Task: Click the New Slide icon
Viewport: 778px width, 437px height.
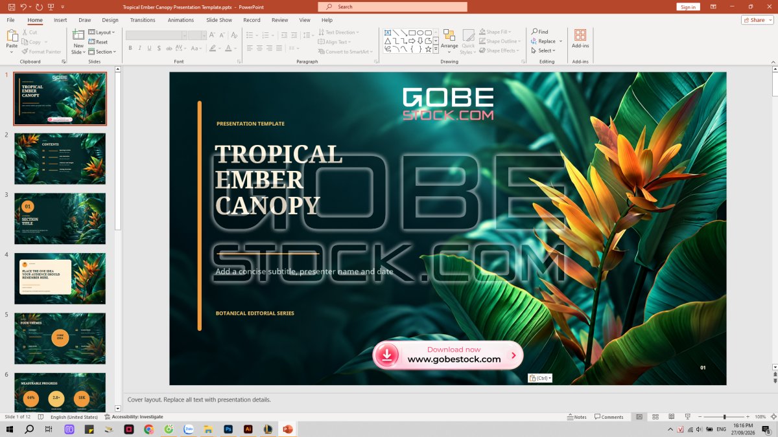Action: [78, 35]
